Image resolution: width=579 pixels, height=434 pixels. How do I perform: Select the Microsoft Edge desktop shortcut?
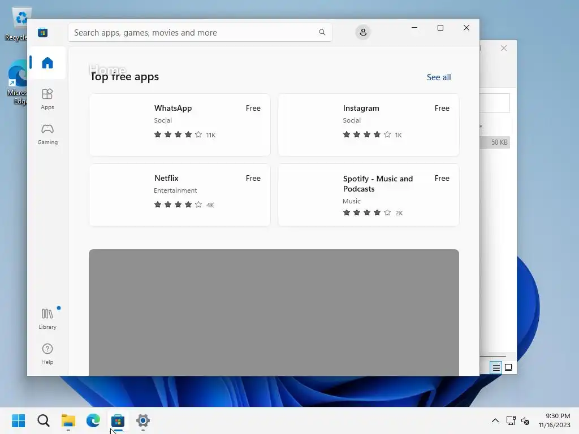16,82
